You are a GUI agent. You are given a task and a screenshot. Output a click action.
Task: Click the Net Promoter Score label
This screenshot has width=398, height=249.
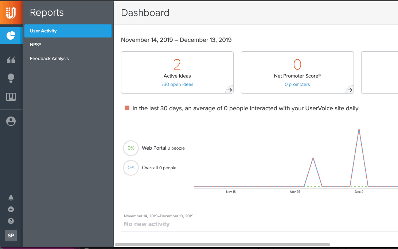297,76
